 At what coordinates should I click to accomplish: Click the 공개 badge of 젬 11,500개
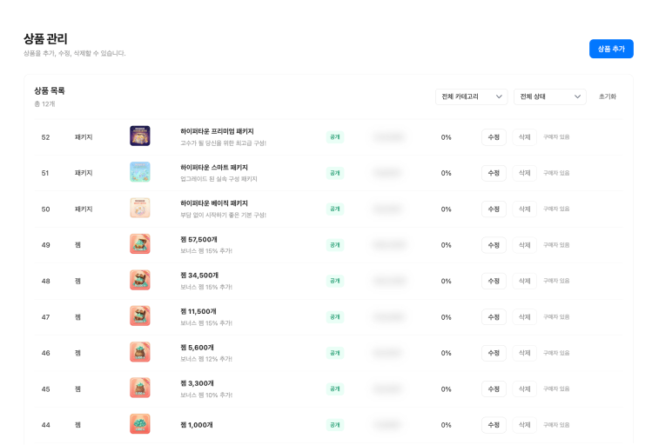click(x=335, y=317)
